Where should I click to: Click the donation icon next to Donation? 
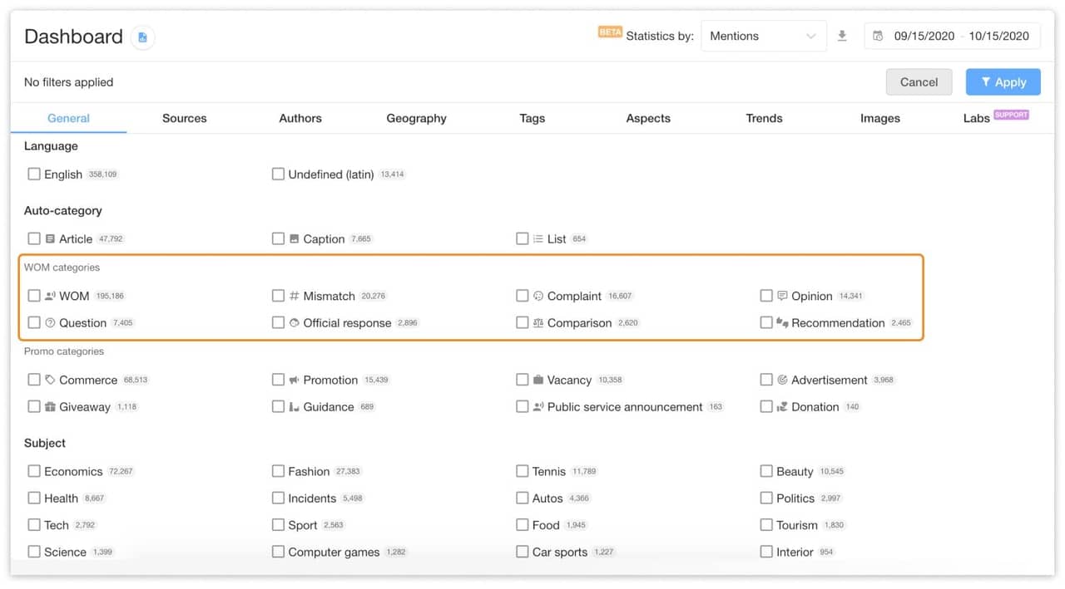tap(782, 406)
